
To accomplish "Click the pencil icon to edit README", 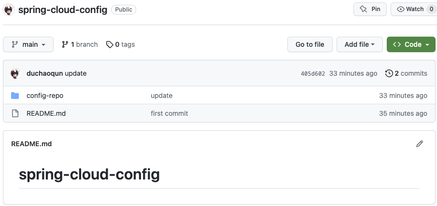I will click(420, 144).
